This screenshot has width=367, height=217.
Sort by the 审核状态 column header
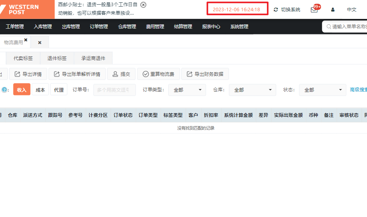point(349,115)
